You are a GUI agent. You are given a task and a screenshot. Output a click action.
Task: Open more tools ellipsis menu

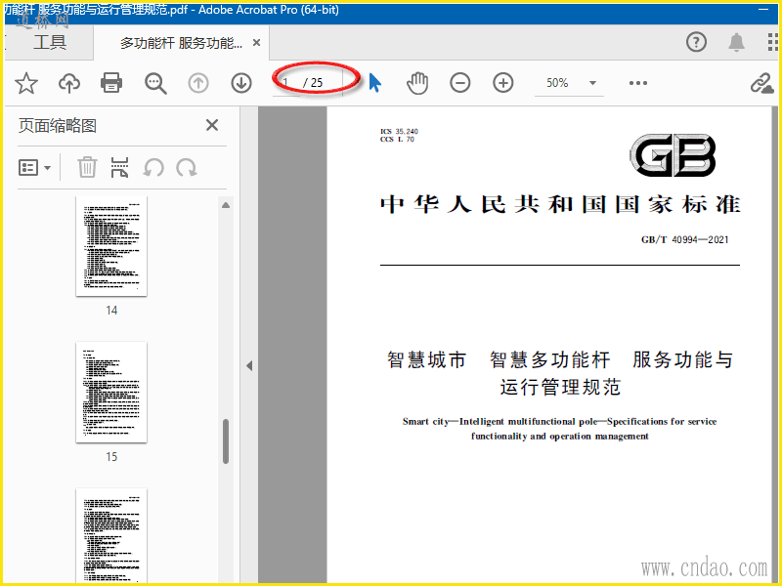[x=638, y=83]
